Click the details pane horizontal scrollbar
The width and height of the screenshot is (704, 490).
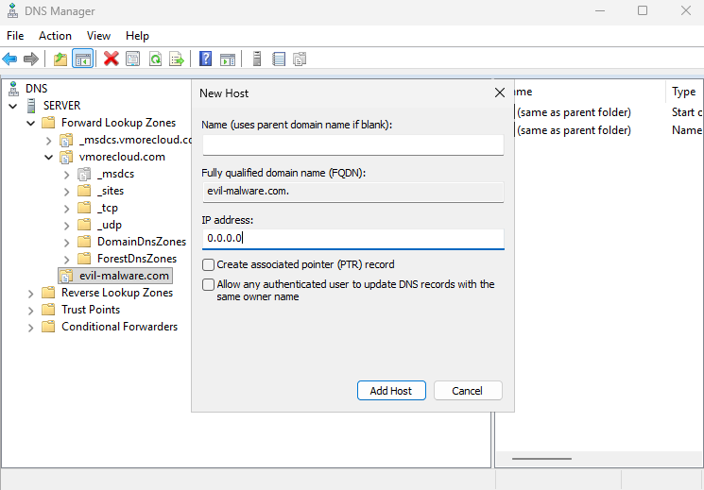pyautogui.click(x=541, y=459)
